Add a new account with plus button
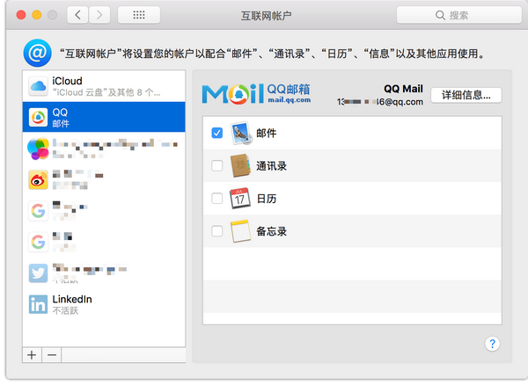The height and width of the screenshot is (385, 528). [x=32, y=355]
